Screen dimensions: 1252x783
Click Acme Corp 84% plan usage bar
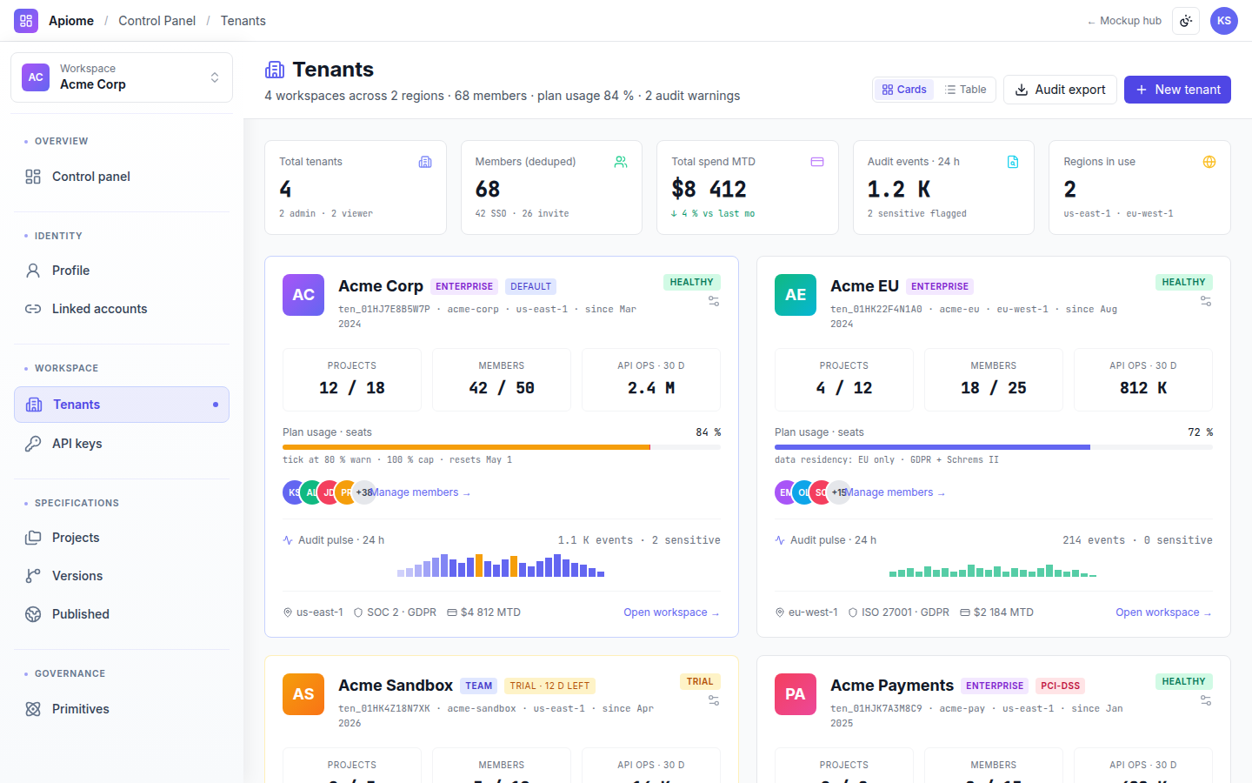(502, 447)
